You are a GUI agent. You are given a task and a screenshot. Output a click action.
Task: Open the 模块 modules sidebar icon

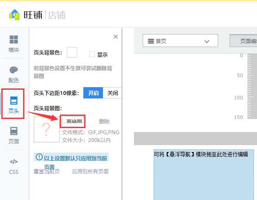pyautogui.click(x=14, y=44)
